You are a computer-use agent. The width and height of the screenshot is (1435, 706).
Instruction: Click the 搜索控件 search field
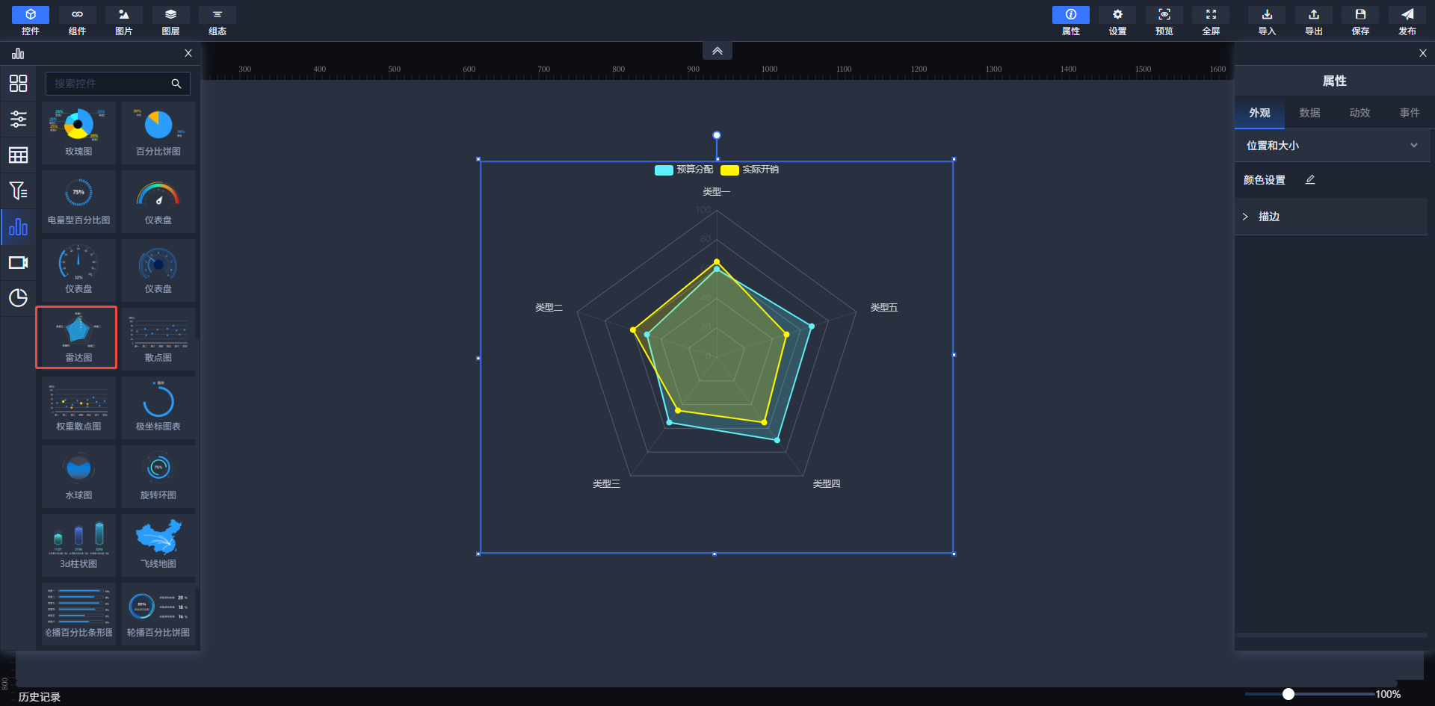point(108,84)
